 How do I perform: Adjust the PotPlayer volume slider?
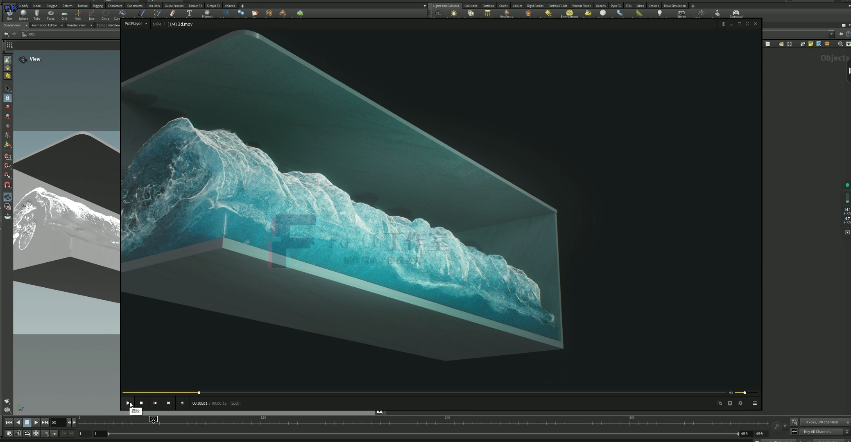tap(745, 392)
